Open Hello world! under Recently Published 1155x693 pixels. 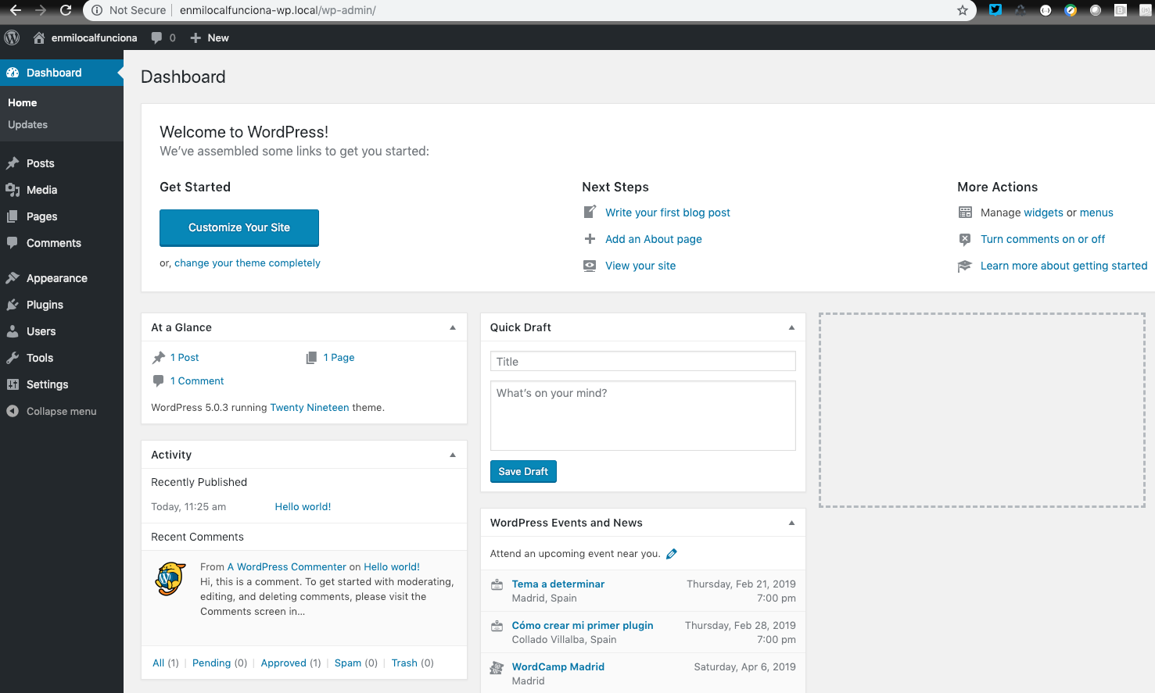point(303,506)
